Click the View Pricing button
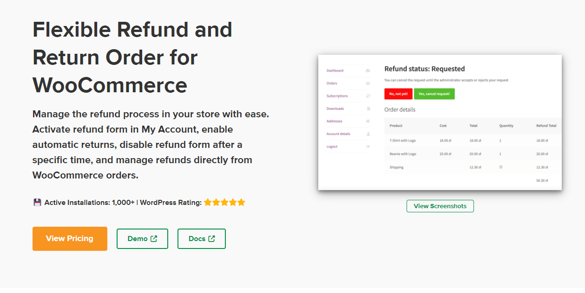The width and height of the screenshot is (585, 293). (70, 239)
